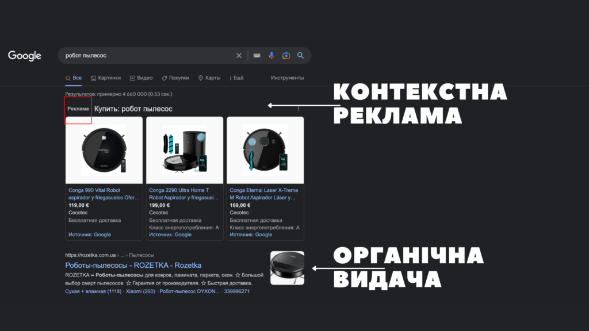Open Сухая + влажная (1118) sitelink
The height and width of the screenshot is (331, 589).
[x=93, y=291]
